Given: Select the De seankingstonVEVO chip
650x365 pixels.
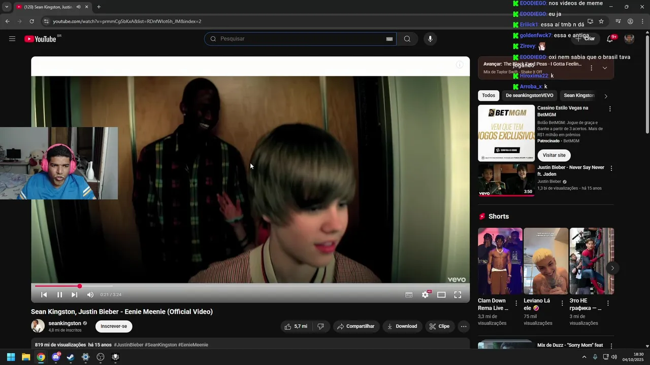Looking at the screenshot, I should (529, 95).
